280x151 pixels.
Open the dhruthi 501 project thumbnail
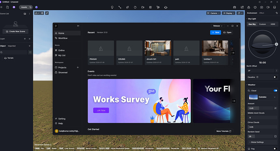(158, 48)
